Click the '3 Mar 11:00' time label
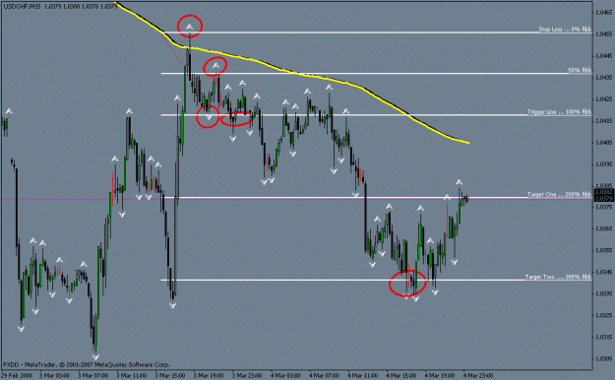The height and width of the screenshot is (380, 615). (x=132, y=376)
